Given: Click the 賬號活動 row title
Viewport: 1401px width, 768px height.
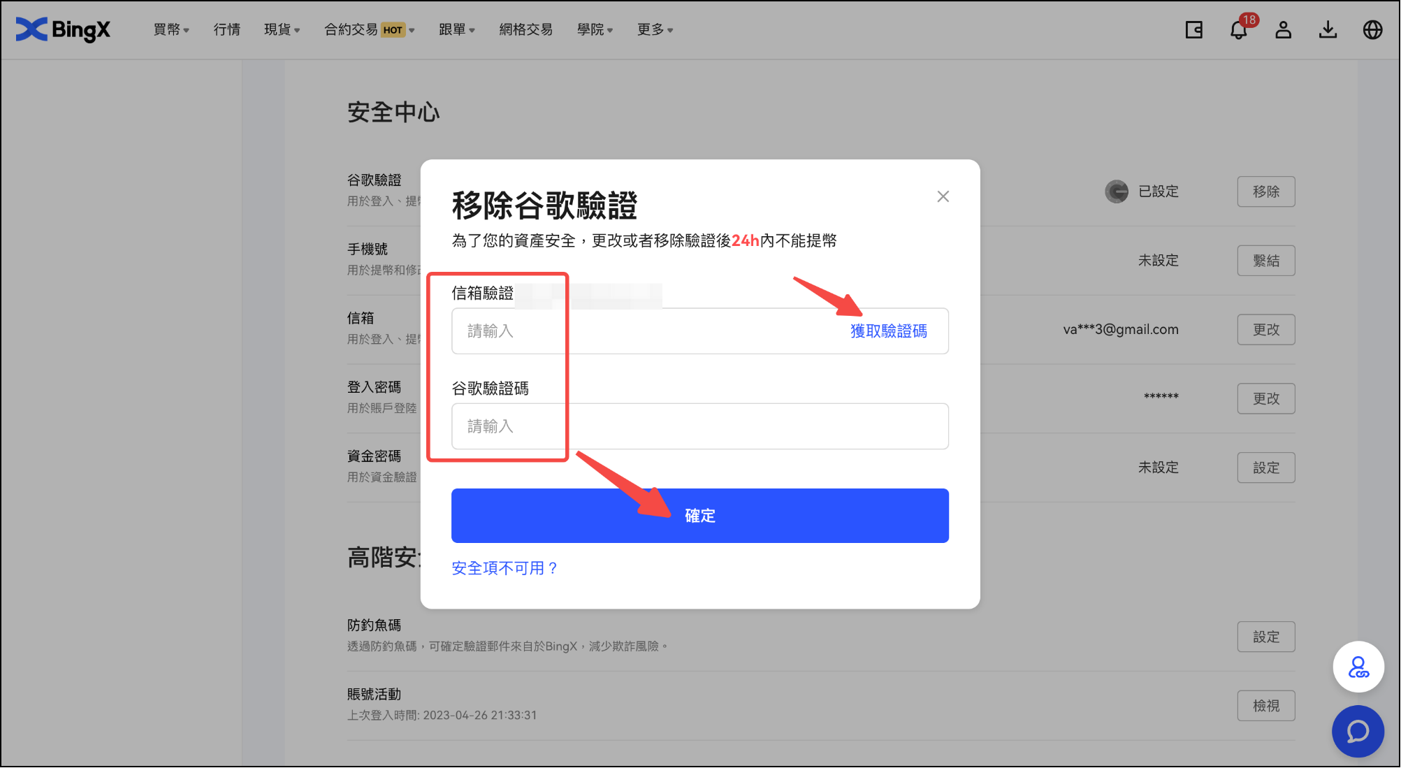Looking at the screenshot, I should pyautogui.click(x=375, y=695).
